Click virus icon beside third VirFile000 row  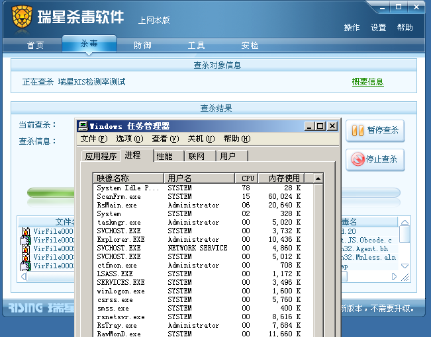pos(26,249)
